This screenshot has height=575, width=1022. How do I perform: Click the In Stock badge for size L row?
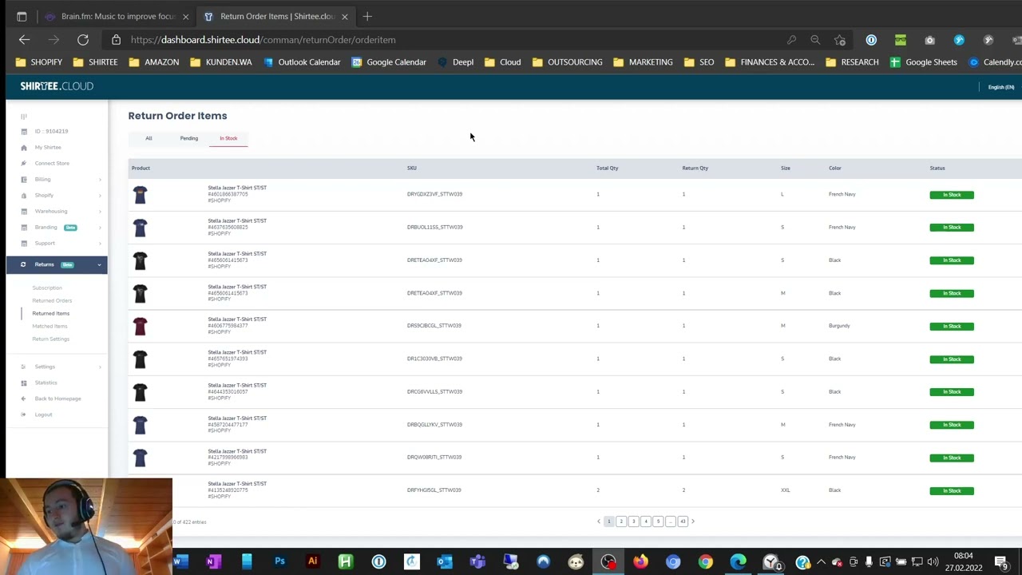[x=952, y=195]
